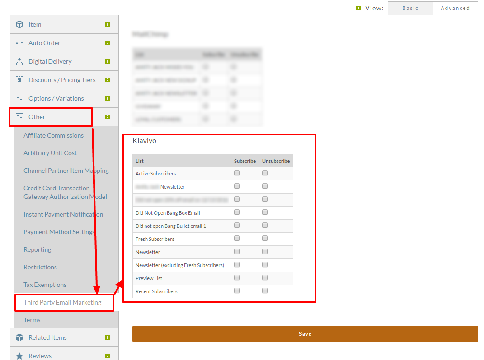Click the Other section sliders icon
The width and height of the screenshot is (484, 360).
pyautogui.click(x=19, y=117)
